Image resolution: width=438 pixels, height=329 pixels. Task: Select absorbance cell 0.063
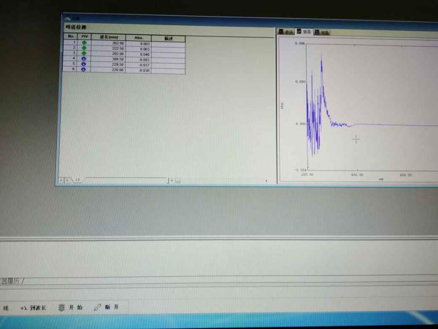point(139,49)
